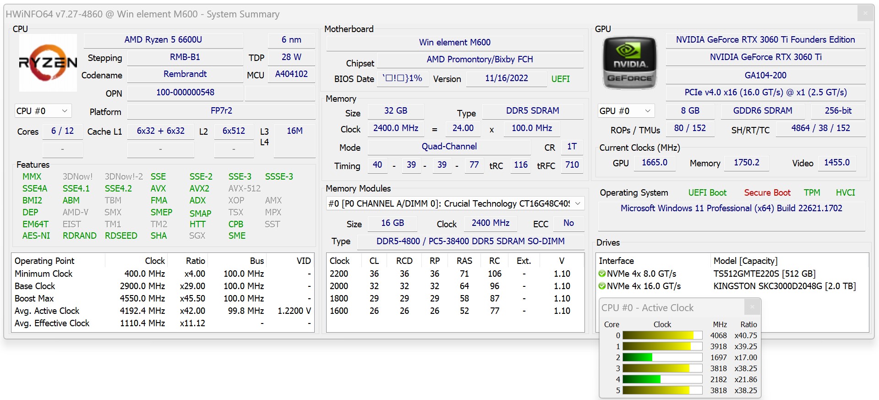Click the Core 3 clock bar
This screenshot has height=400, width=879.
pos(662,368)
